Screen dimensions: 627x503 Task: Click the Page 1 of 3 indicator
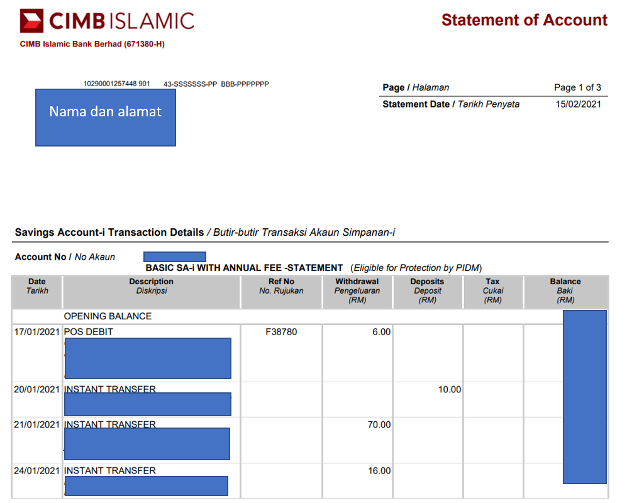point(577,87)
